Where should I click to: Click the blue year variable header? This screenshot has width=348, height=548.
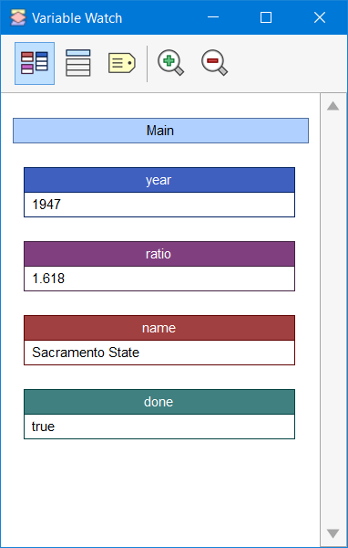[159, 180]
